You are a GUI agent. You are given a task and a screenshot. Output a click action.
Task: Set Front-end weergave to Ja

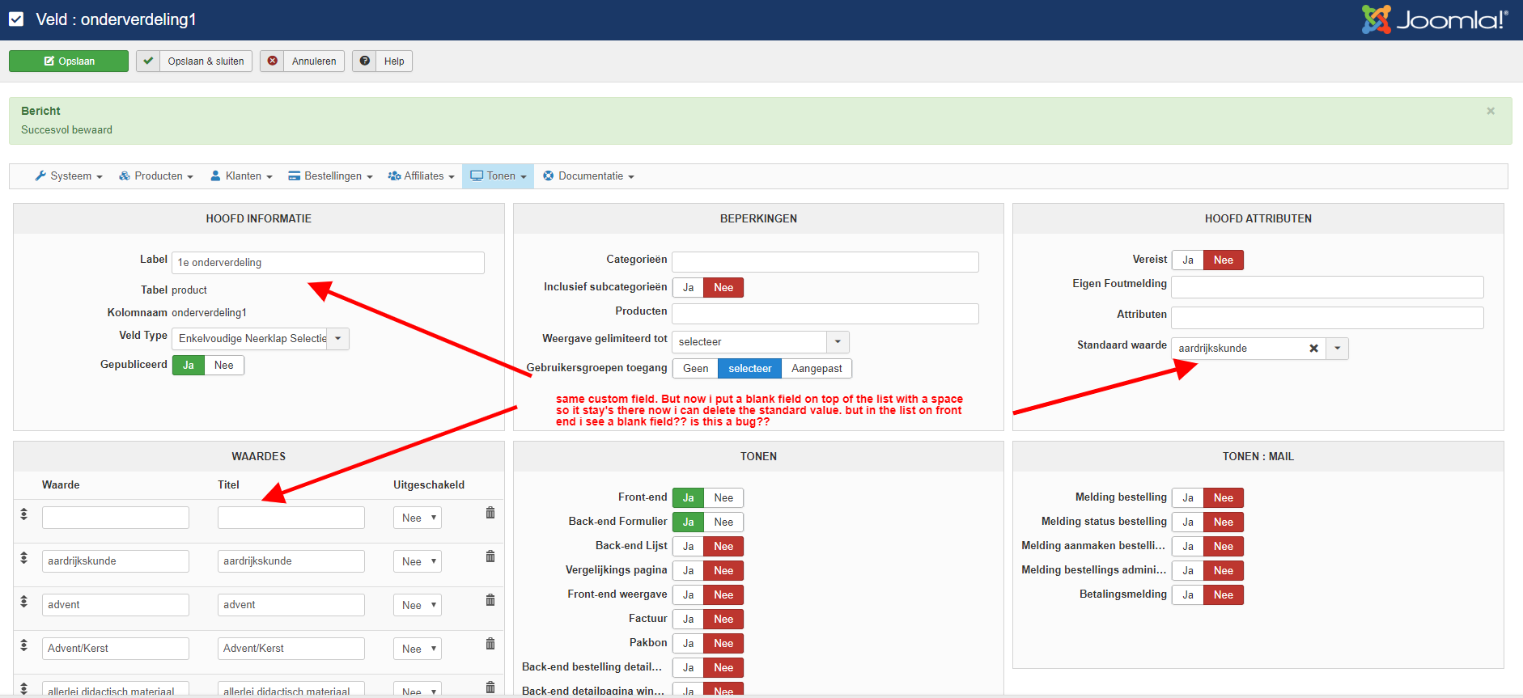tap(688, 595)
